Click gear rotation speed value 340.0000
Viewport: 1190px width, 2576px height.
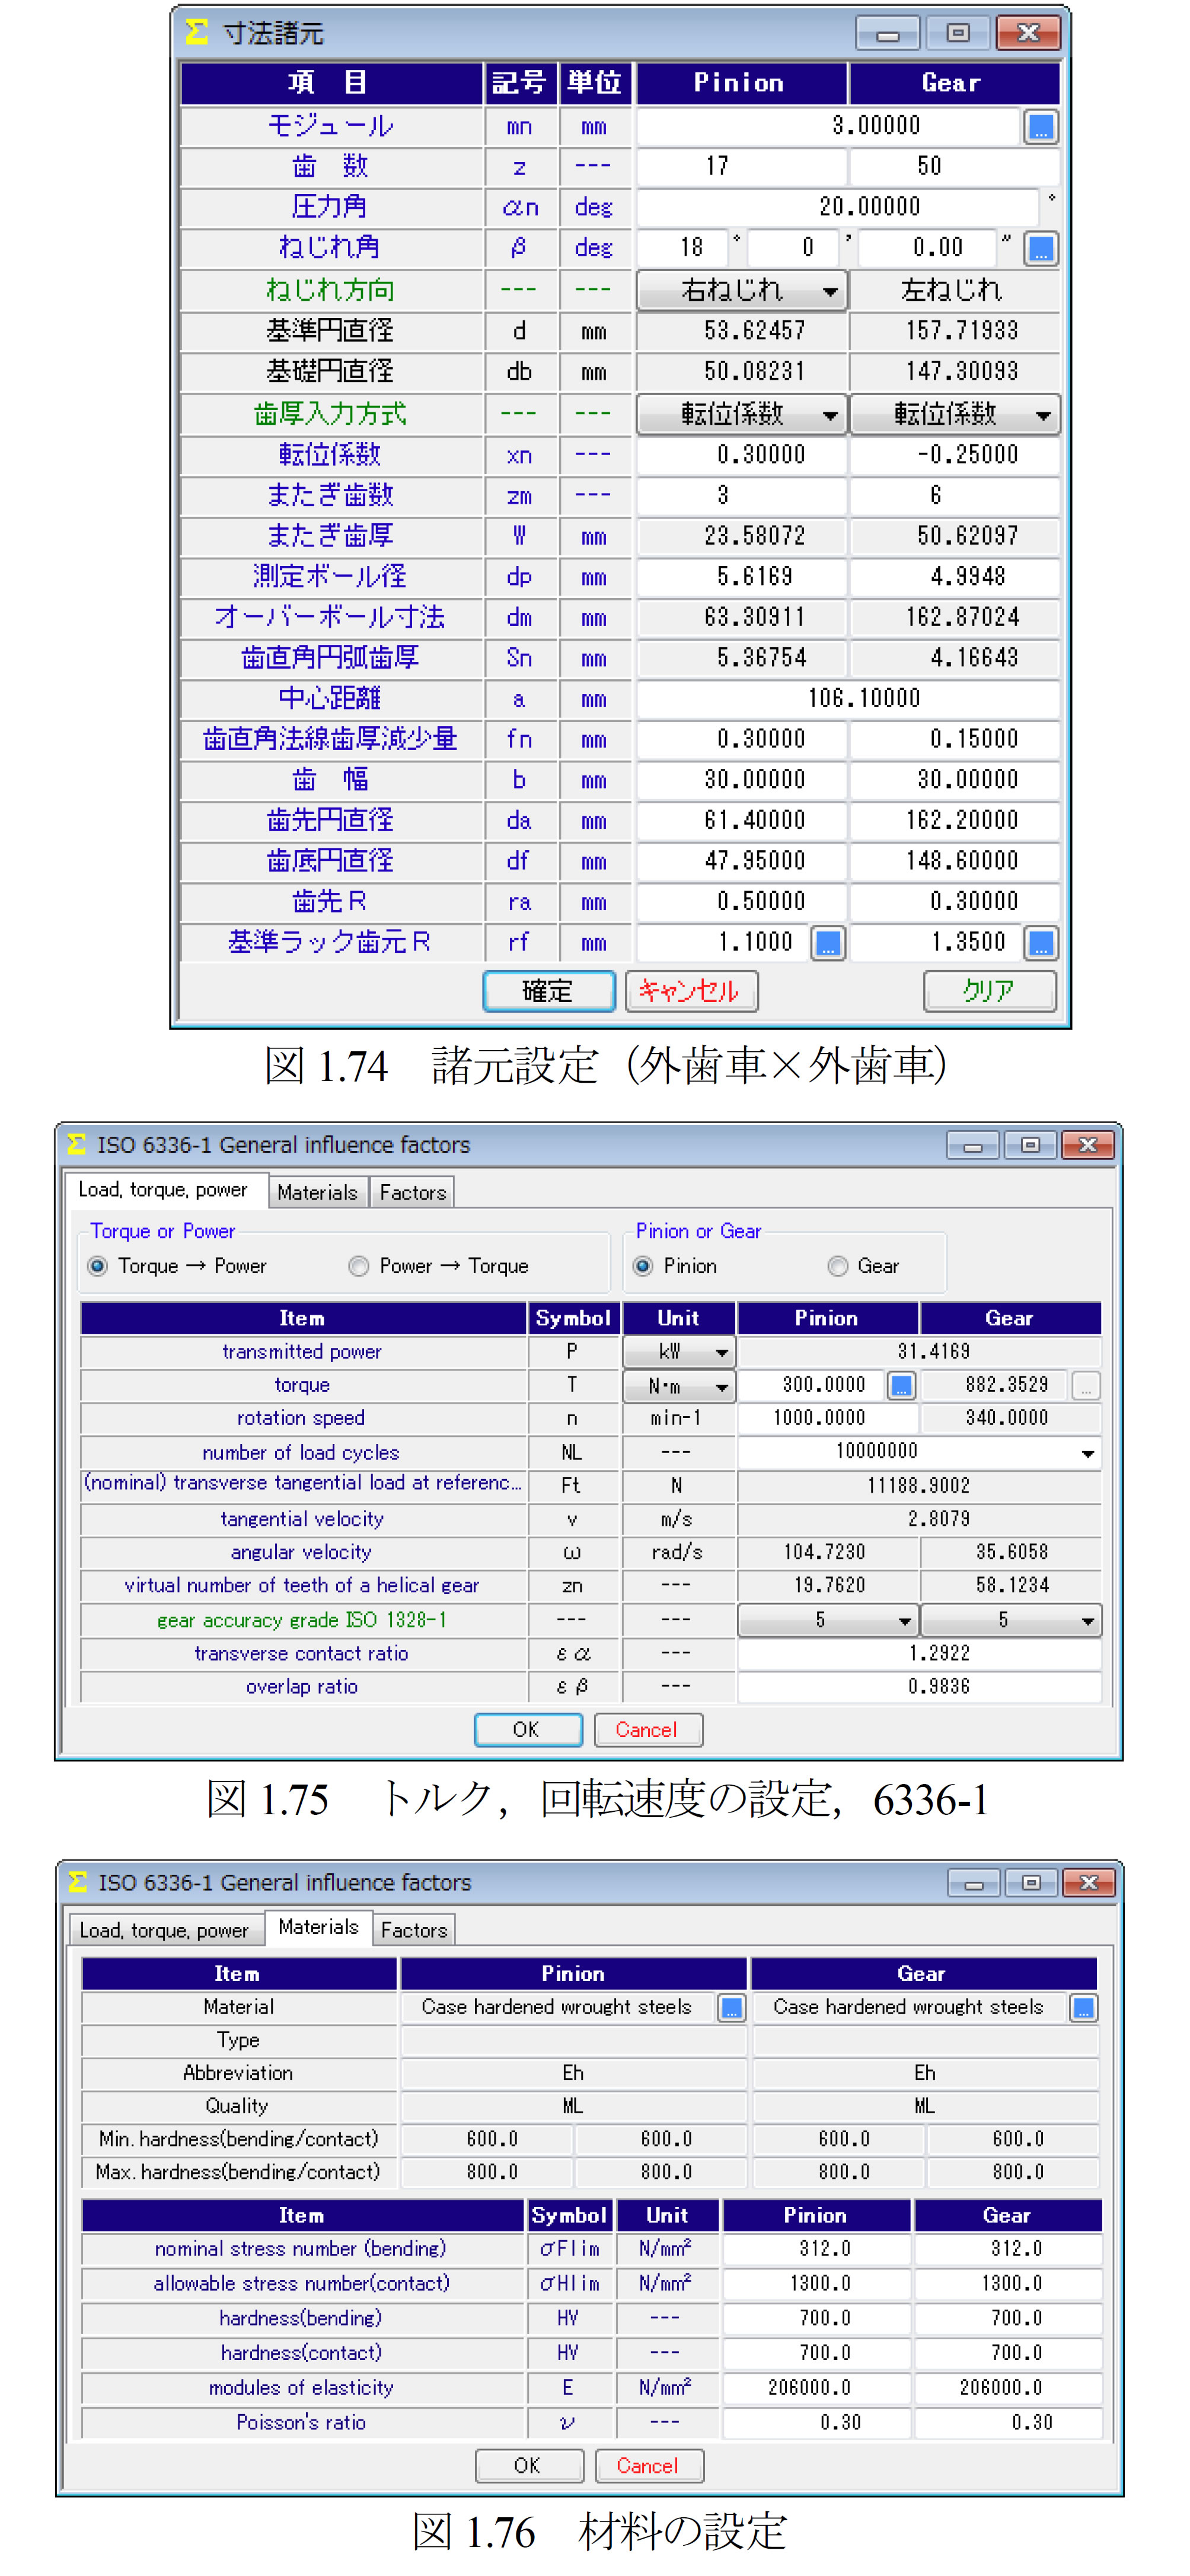click(x=1010, y=1418)
